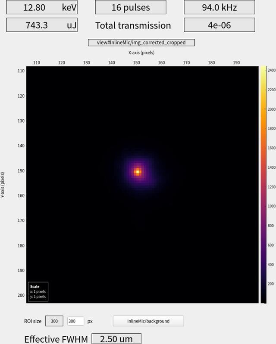Select the 16 pulses display field
276x344 pixels.
[131, 7]
